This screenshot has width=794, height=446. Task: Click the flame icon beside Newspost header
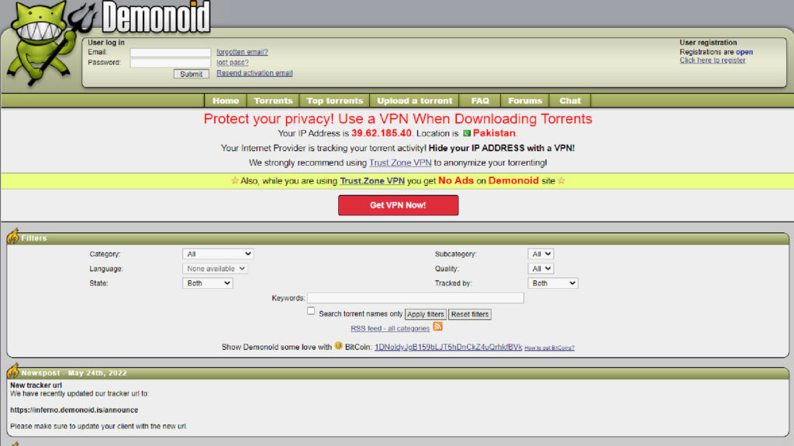tap(13, 371)
